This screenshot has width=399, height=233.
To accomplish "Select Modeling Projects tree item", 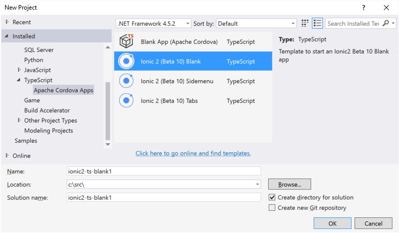I will [x=48, y=130].
